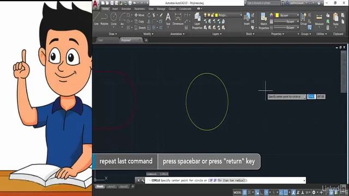Toggle layer lock padlock icon
The image size is (349, 196).
(x=212, y=15)
